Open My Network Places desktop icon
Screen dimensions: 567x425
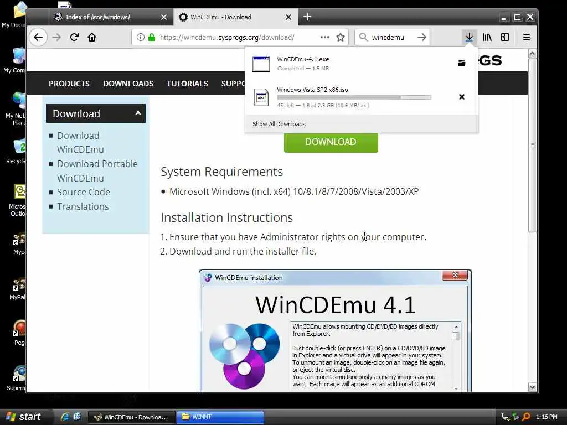[x=15, y=109]
